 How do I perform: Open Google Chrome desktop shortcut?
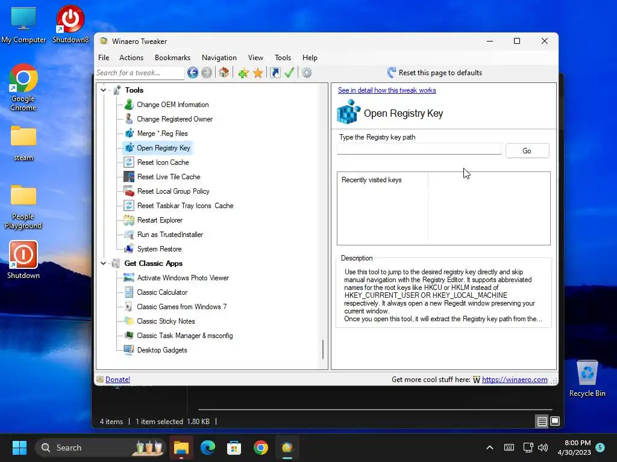point(23,87)
